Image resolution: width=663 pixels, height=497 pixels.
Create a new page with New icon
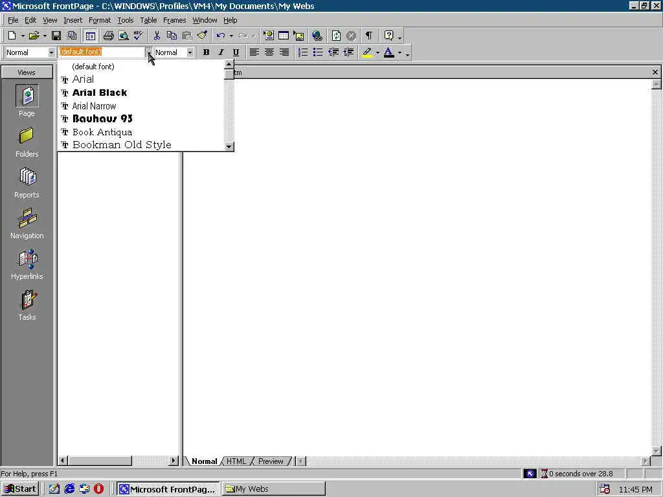[x=12, y=36]
